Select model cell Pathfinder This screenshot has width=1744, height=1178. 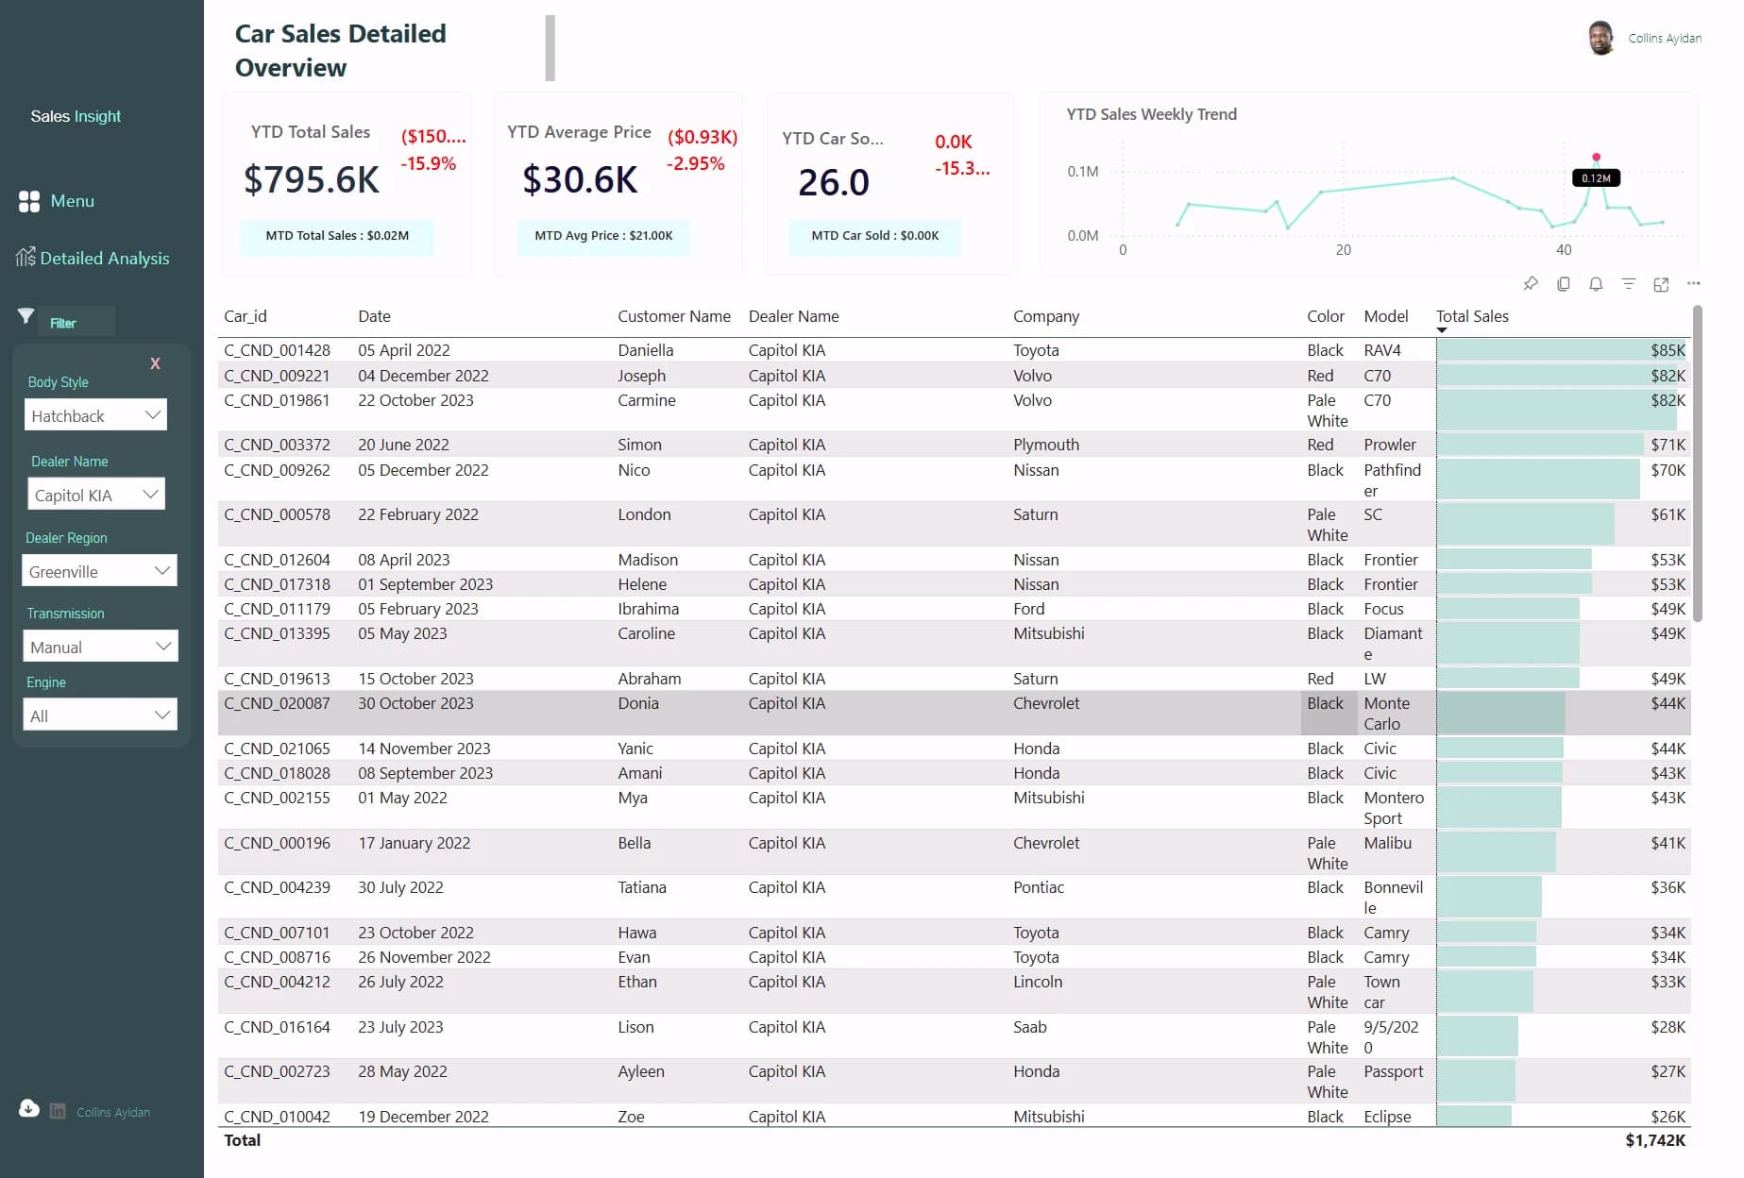point(1392,480)
